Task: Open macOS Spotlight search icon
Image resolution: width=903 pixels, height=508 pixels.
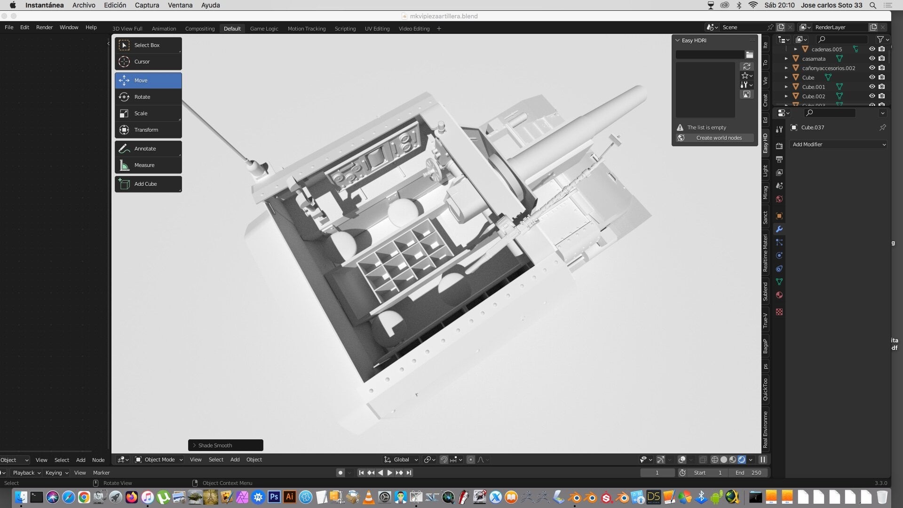Action: [x=873, y=5]
